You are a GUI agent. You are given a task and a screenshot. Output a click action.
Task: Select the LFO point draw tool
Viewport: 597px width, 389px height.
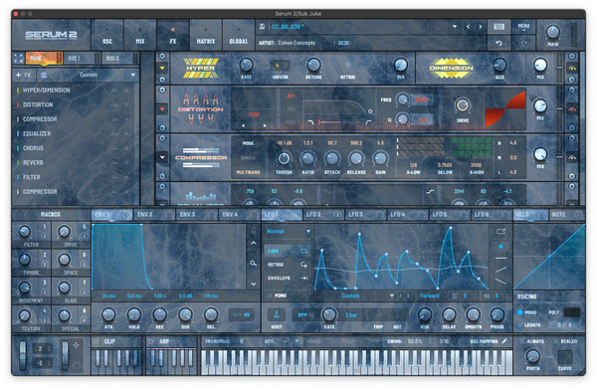500,247
